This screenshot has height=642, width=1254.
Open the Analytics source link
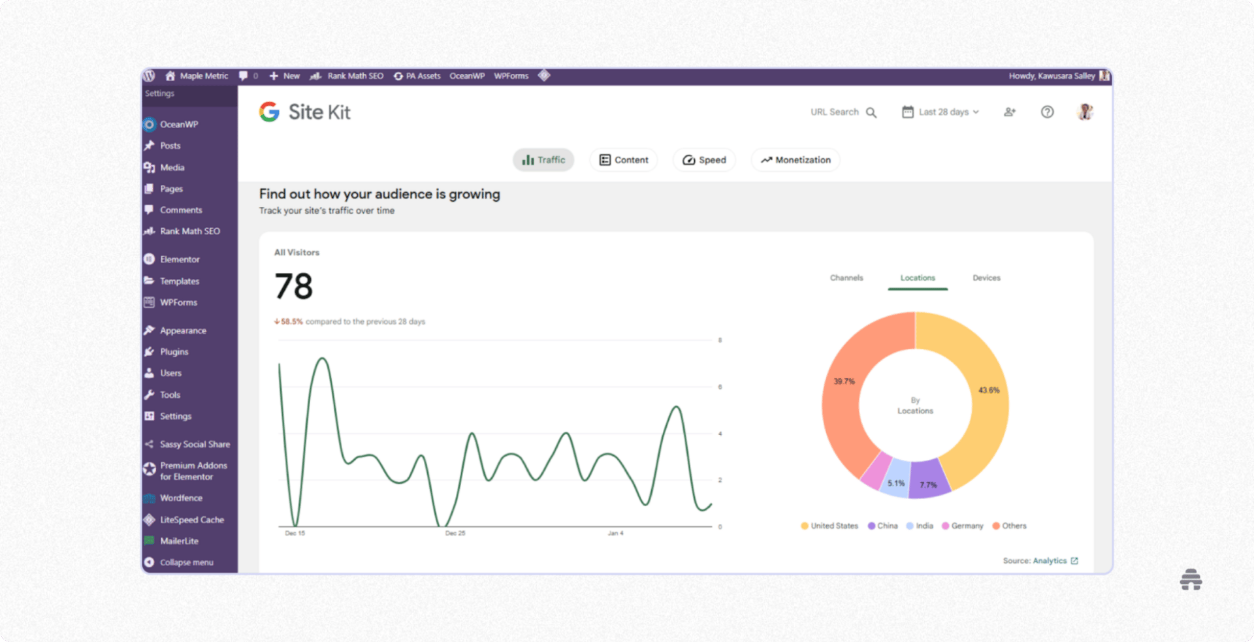point(1052,560)
